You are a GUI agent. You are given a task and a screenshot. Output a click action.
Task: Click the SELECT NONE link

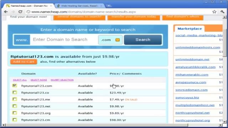pyautogui.click(x=39, y=80)
